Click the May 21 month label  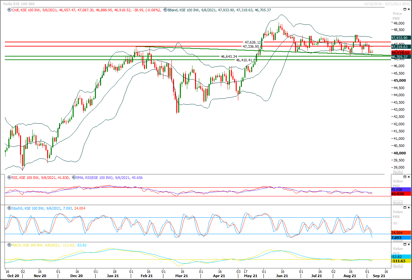pos(251,276)
